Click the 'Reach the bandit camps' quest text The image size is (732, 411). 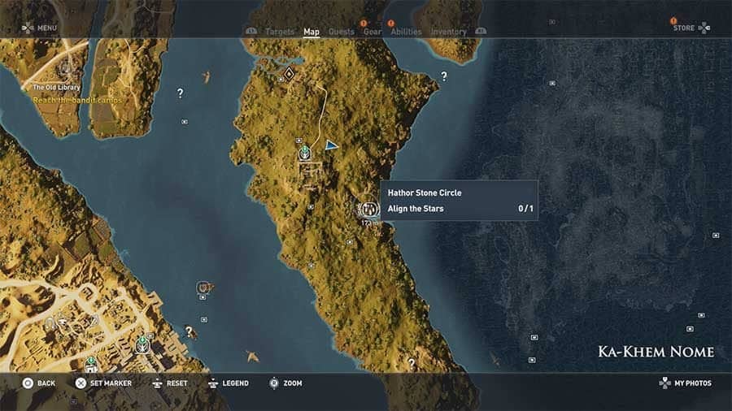(x=77, y=100)
